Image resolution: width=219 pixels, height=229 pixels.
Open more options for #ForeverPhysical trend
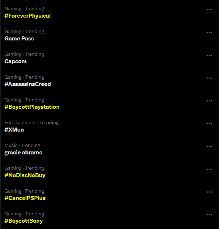(209, 10)
